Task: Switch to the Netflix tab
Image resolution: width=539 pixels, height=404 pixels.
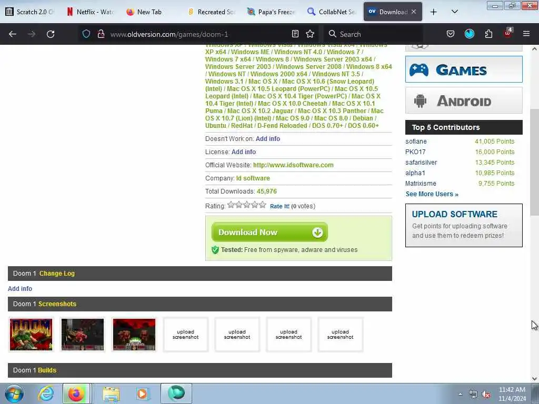Action: pyautogui.click(x=91, y=12)
